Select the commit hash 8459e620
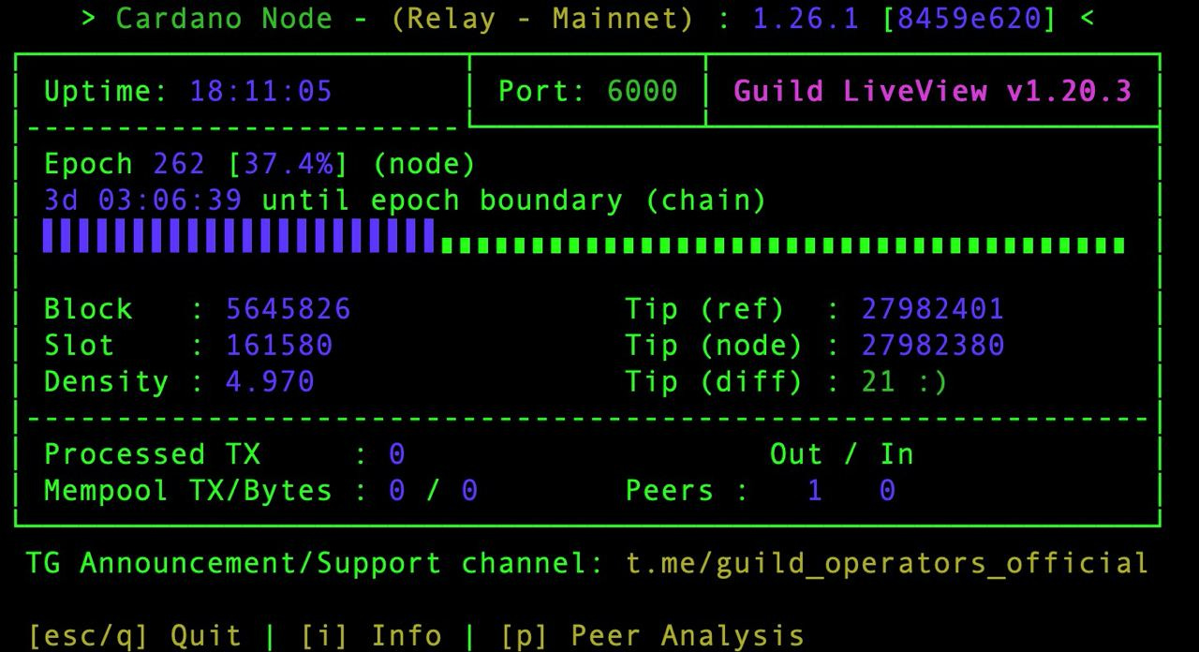 click(969, 19)
